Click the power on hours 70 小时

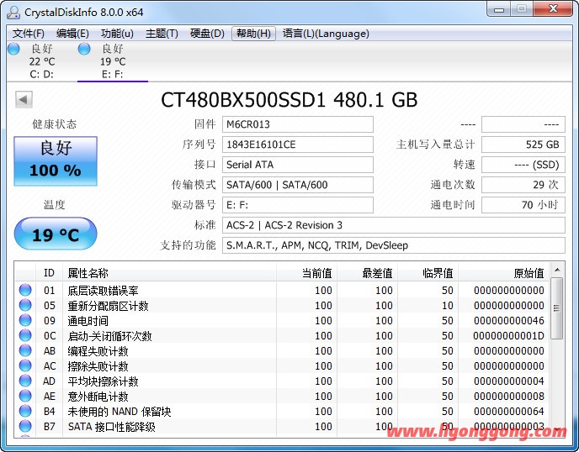click(x=523, y=205)
